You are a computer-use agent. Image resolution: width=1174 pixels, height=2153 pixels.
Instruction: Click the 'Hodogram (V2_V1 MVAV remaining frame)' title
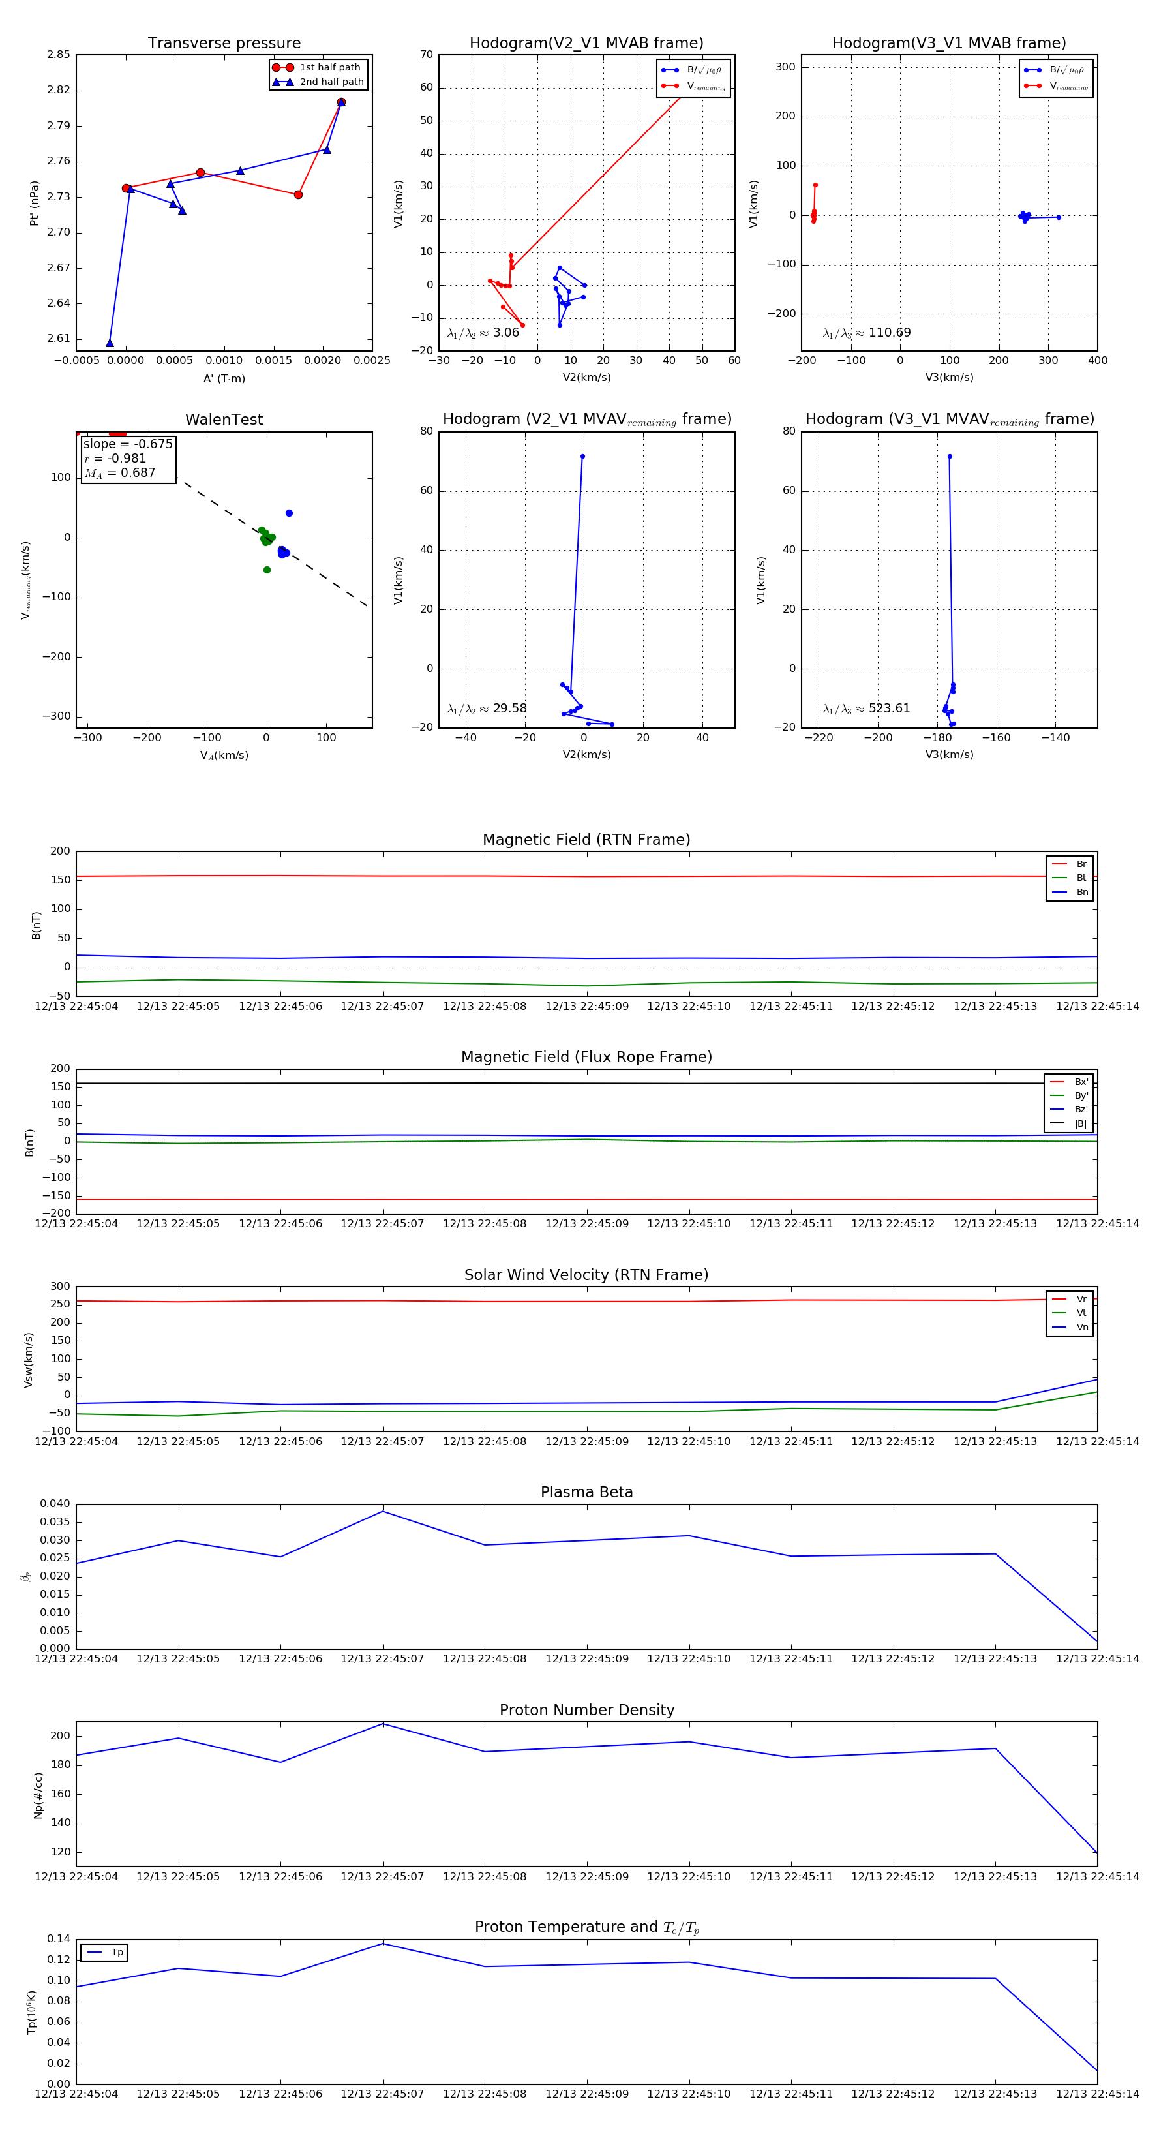pyautogui.click(x=586, y=420)
